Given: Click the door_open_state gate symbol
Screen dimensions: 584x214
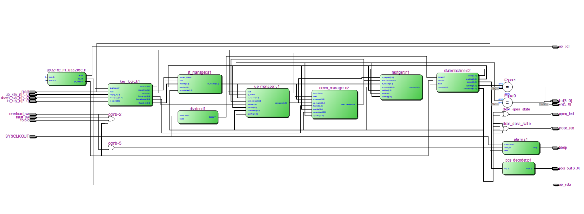Looking at the screenshot, I should pyautogui.click(x=506, y=114).
